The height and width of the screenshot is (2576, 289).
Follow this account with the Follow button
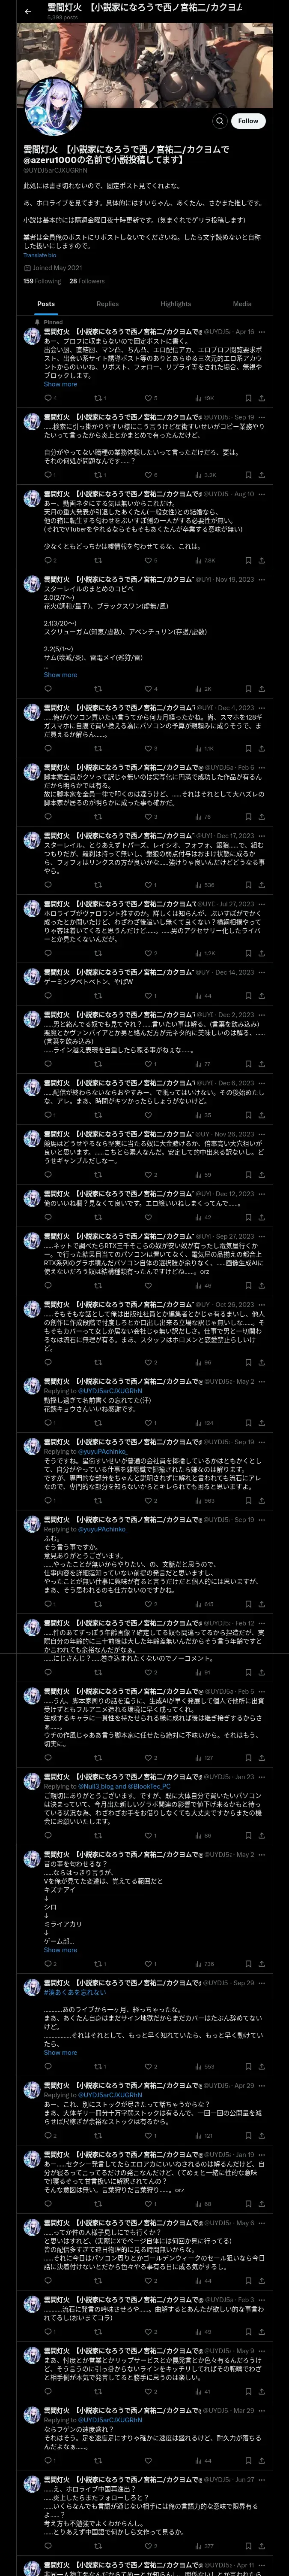tap(248, 121)
